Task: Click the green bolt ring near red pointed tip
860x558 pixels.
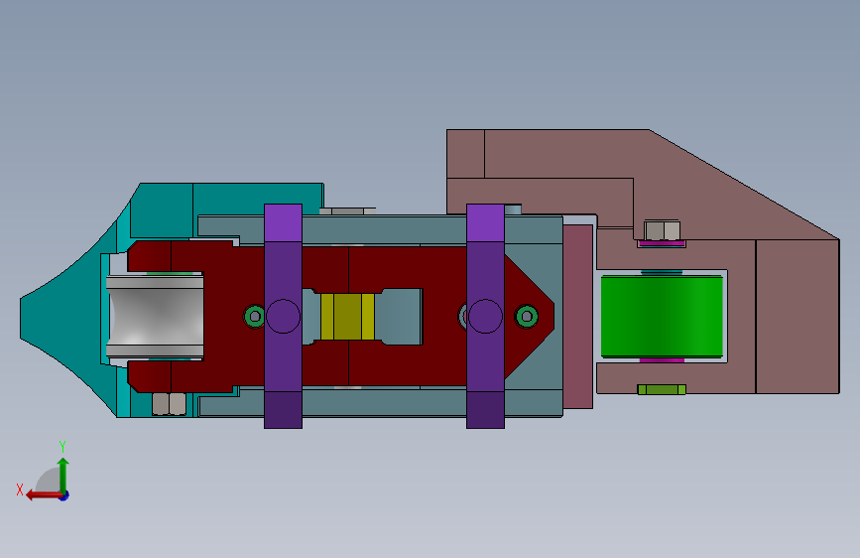Action: point(527,317)
